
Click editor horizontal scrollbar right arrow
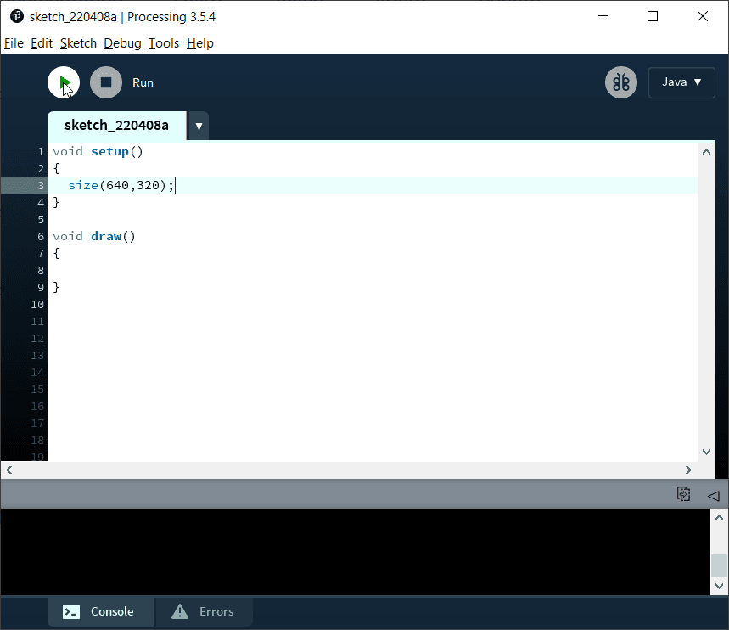pyautogui.click(x=688, y=470)
